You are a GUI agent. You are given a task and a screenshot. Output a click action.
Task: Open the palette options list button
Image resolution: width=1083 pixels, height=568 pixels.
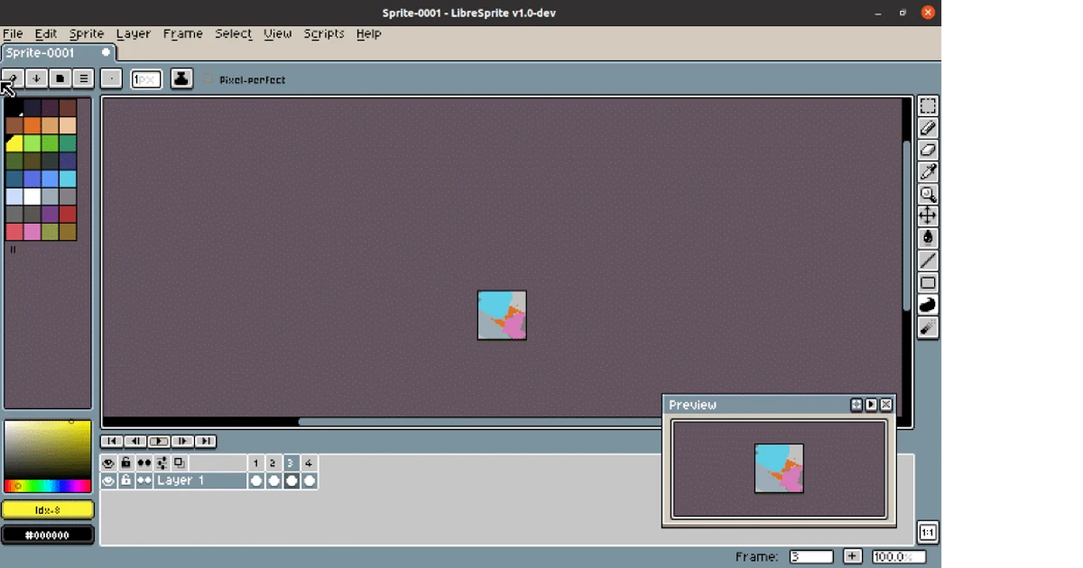pyautogui.click(x=83, y=78)
